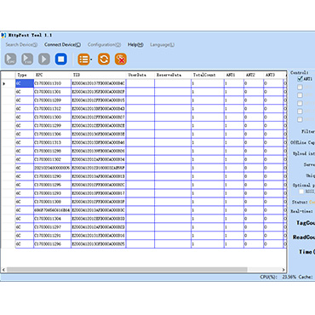This screenshot has width=315, height=315.
Task: Click the grey play/start inventory icon
Action: (x=44, y=59)
